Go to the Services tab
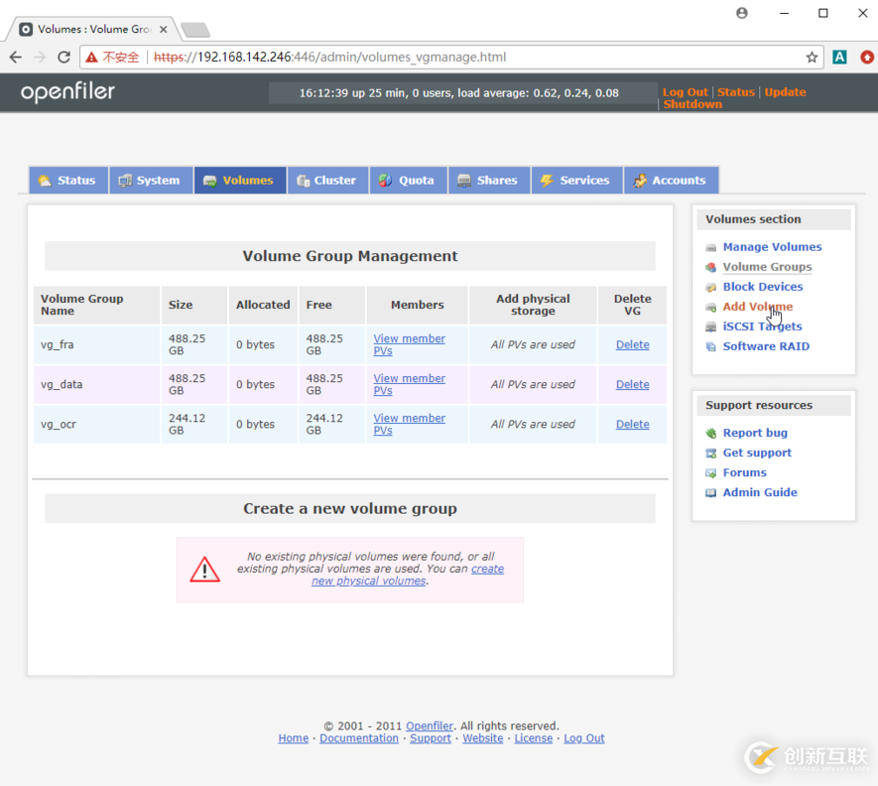The width and height of the screenshot is (878, 786). 574,181
